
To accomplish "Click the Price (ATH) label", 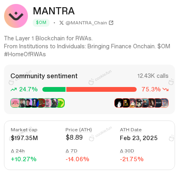I will tap(79, 130).
